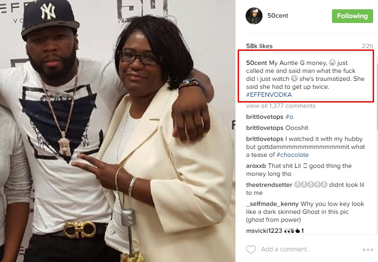
Task: Click the #chocolate hashtag link
Action: tap(293, 155)
